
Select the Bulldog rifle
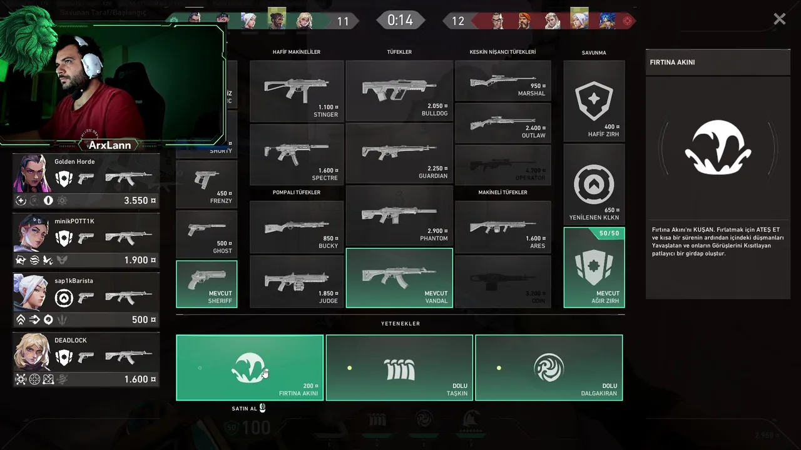(x=399, y=91)
